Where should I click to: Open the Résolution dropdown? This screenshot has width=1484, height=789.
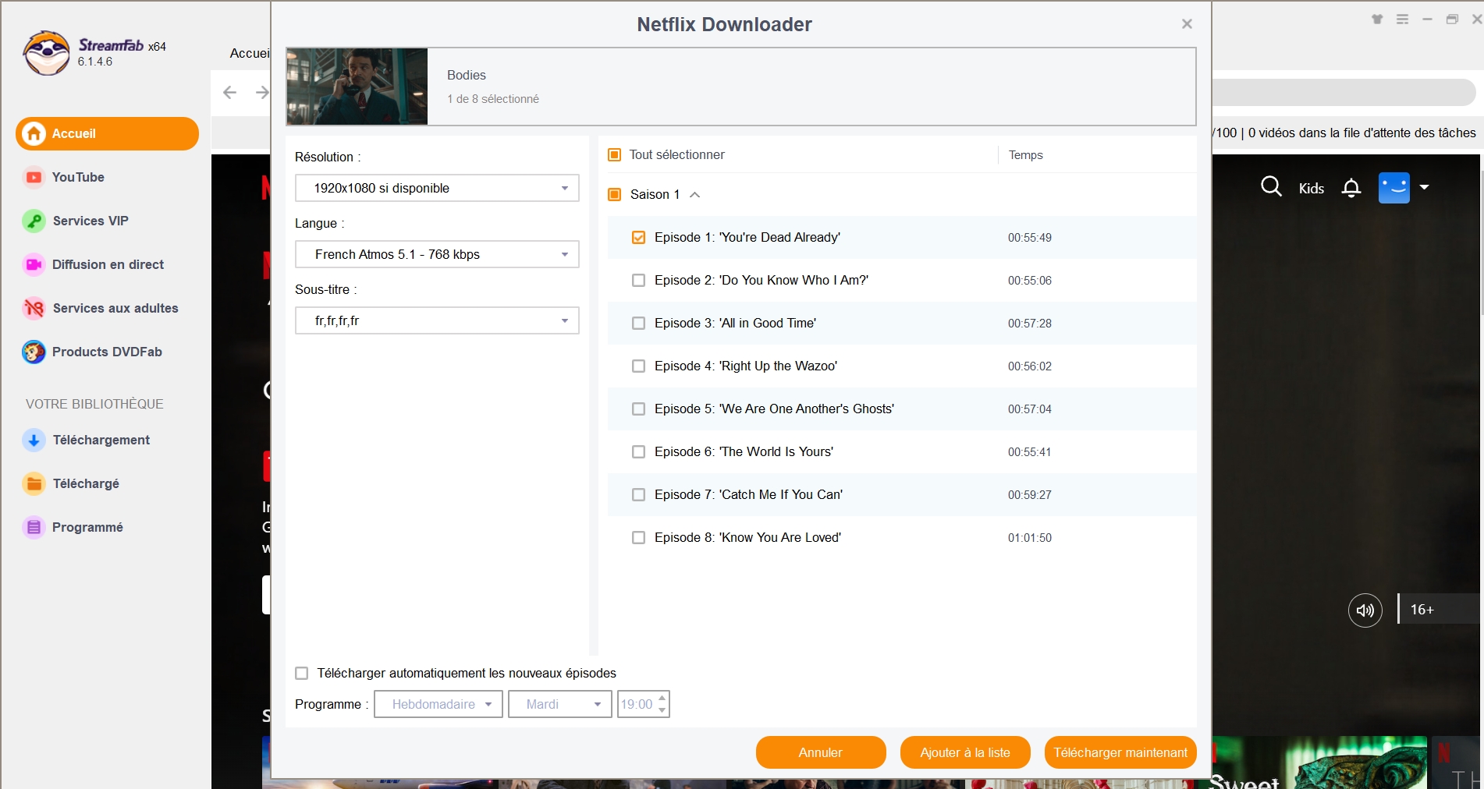(437, 188)
